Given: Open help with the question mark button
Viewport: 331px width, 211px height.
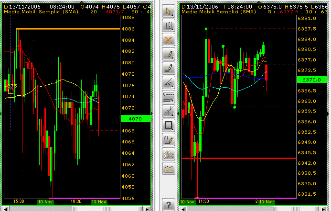Looking at the screenshot, I should pos(168,204).
